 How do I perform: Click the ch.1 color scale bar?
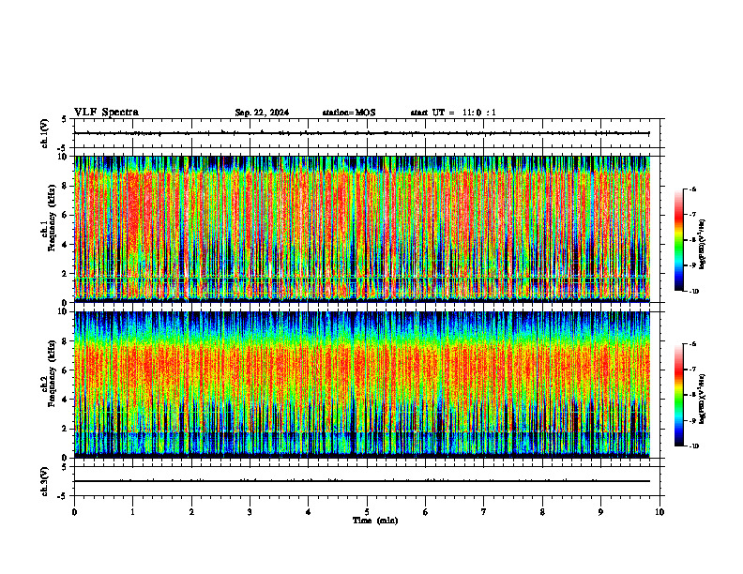pos(678,240)
